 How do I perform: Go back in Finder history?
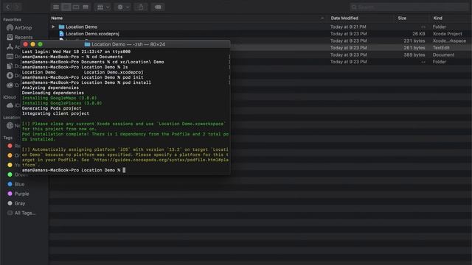[x=8, y=7]
